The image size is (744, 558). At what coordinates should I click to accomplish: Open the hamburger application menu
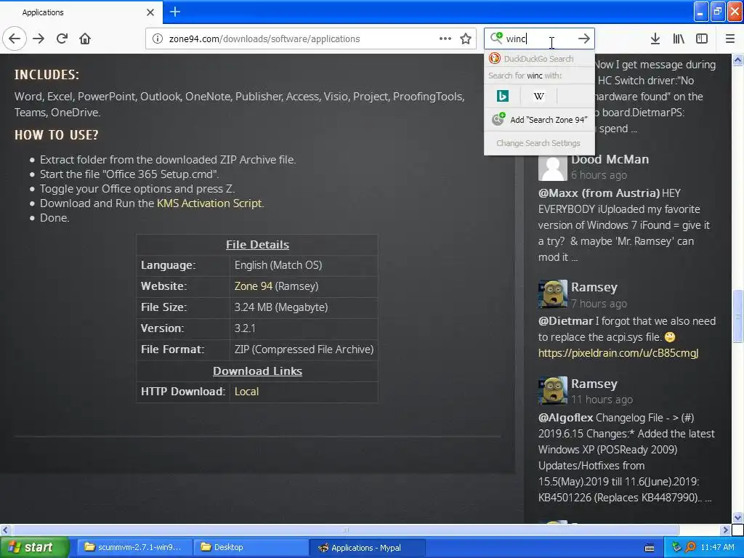pyautogui.click(x=729, y=39)
